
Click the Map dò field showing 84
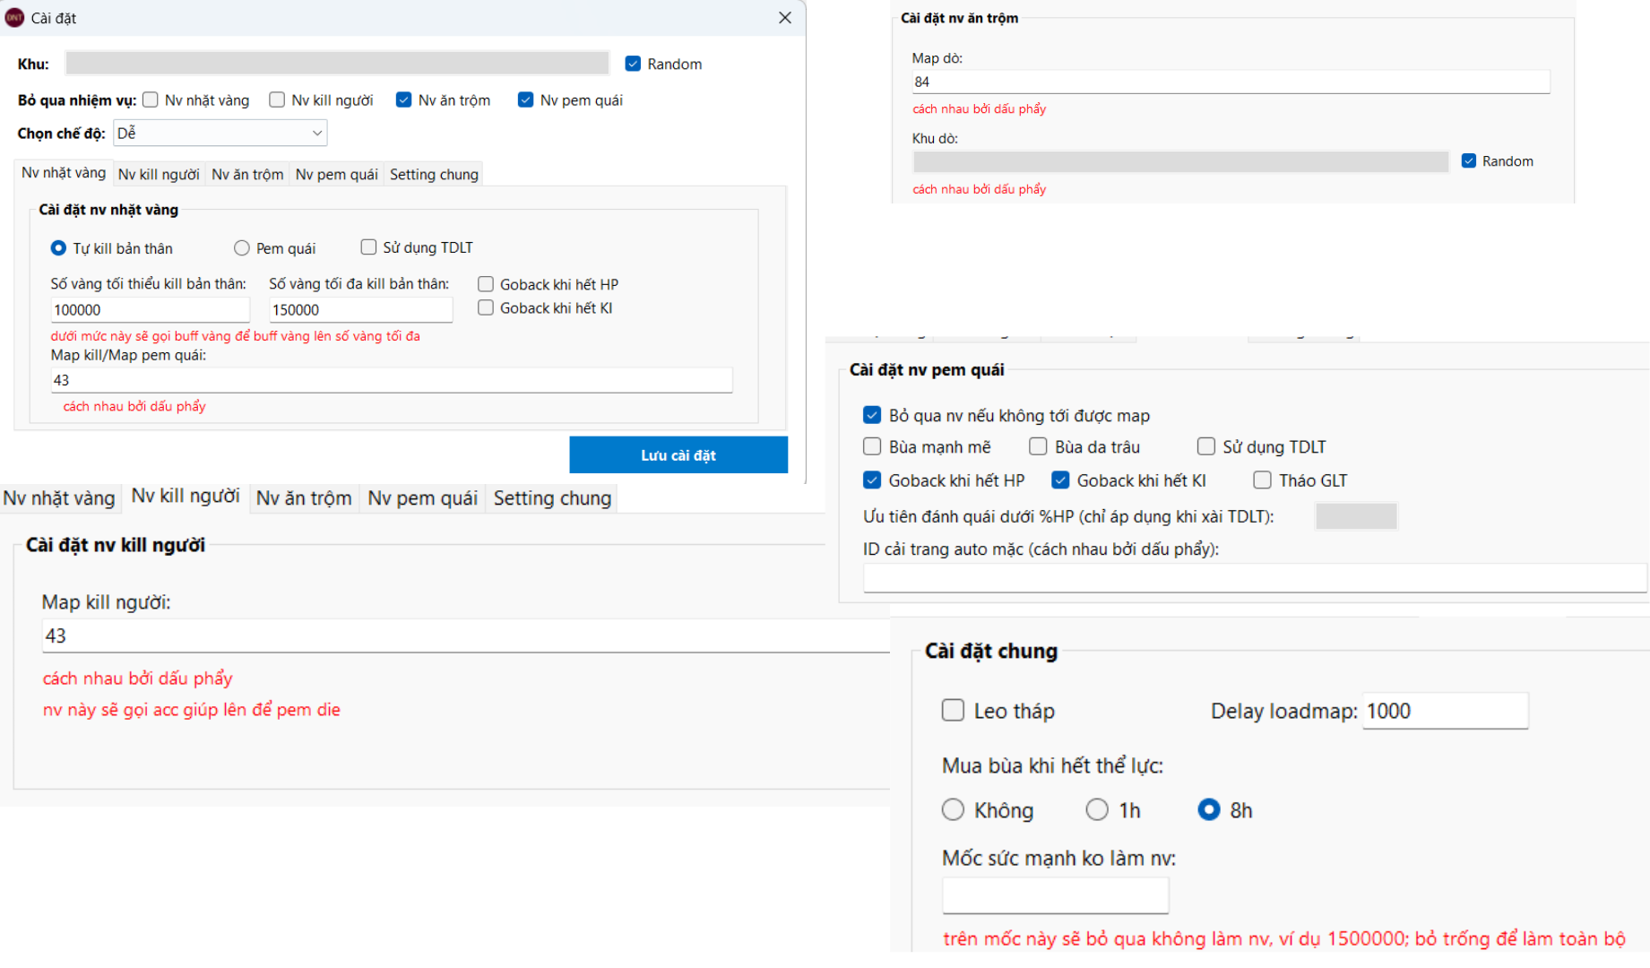coord(1230,82)
